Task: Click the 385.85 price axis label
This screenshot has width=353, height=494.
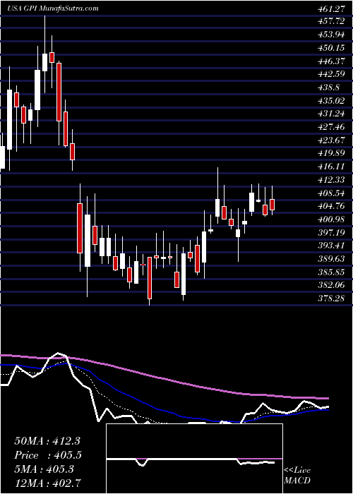Action: (x=330, y=272)
